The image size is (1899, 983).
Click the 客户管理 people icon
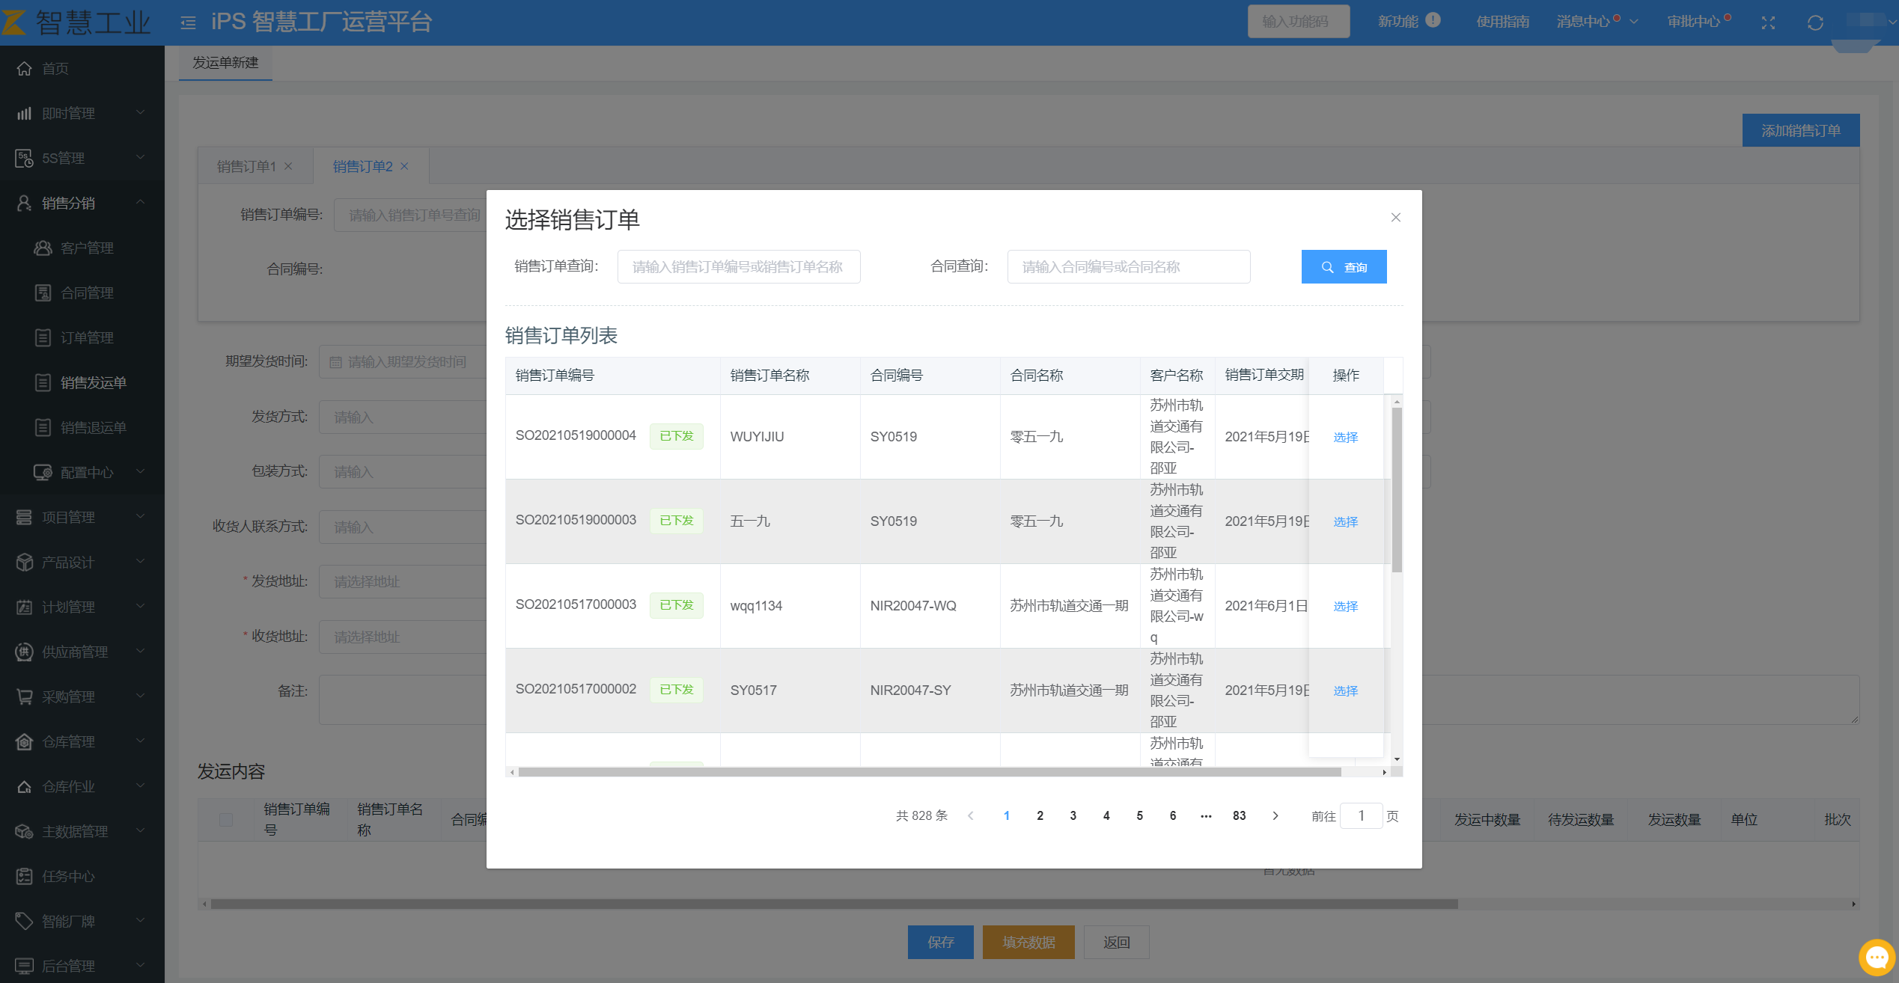43,248
